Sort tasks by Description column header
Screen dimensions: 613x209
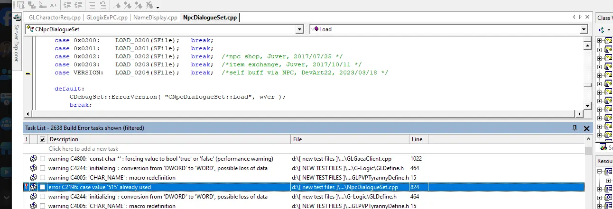coord(169,139)
